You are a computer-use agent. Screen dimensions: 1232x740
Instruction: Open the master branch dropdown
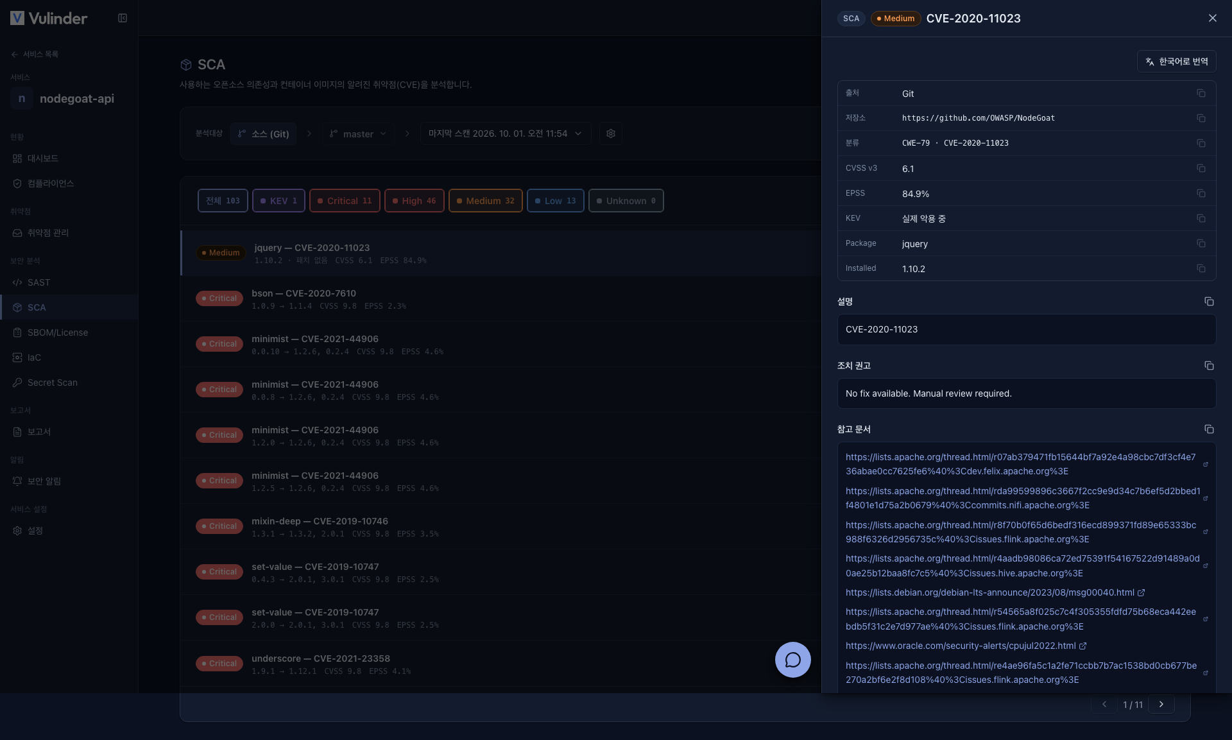tap(358, 133)
